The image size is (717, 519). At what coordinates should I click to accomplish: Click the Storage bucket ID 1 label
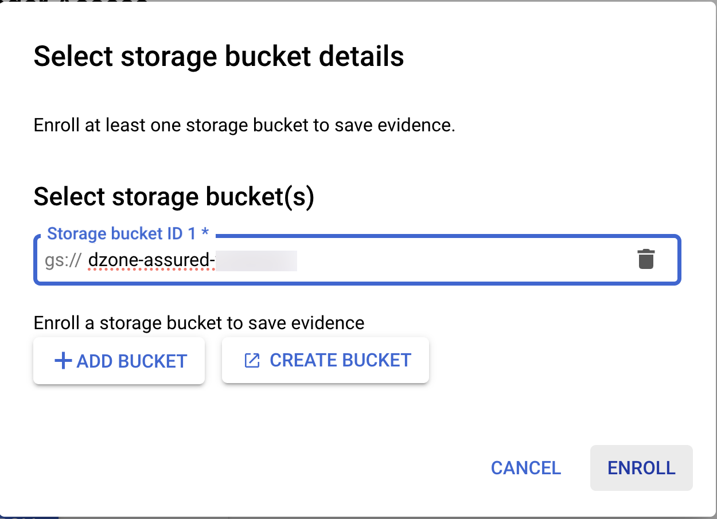(x=127, y=233)
